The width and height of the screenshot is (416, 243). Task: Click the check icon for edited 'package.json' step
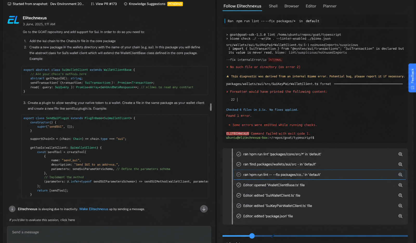tap(239, 216)
